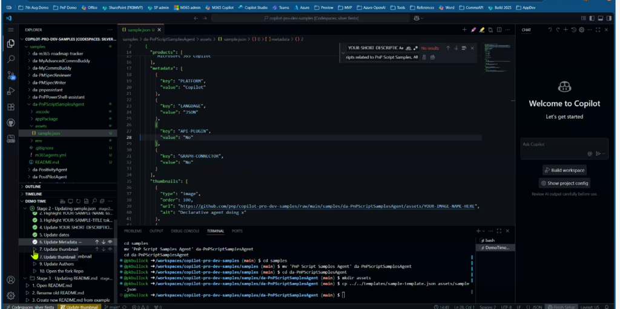Switch to the PROBLEMS panel tab
The height and width of the screenshot is (309, 620).
pos(133,231)
